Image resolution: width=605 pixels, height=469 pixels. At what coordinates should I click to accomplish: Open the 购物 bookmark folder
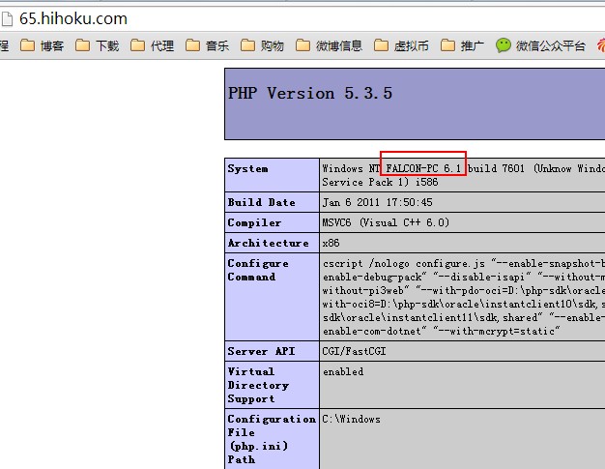click(x=262, y=45)
